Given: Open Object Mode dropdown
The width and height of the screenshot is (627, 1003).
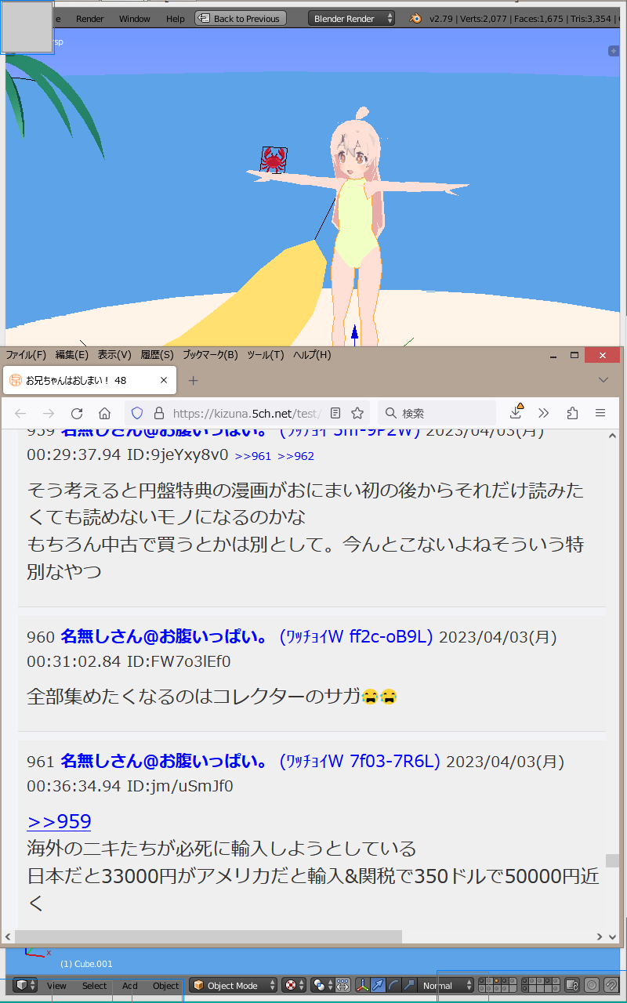Looking at the screenshot, I should [234, 985].
